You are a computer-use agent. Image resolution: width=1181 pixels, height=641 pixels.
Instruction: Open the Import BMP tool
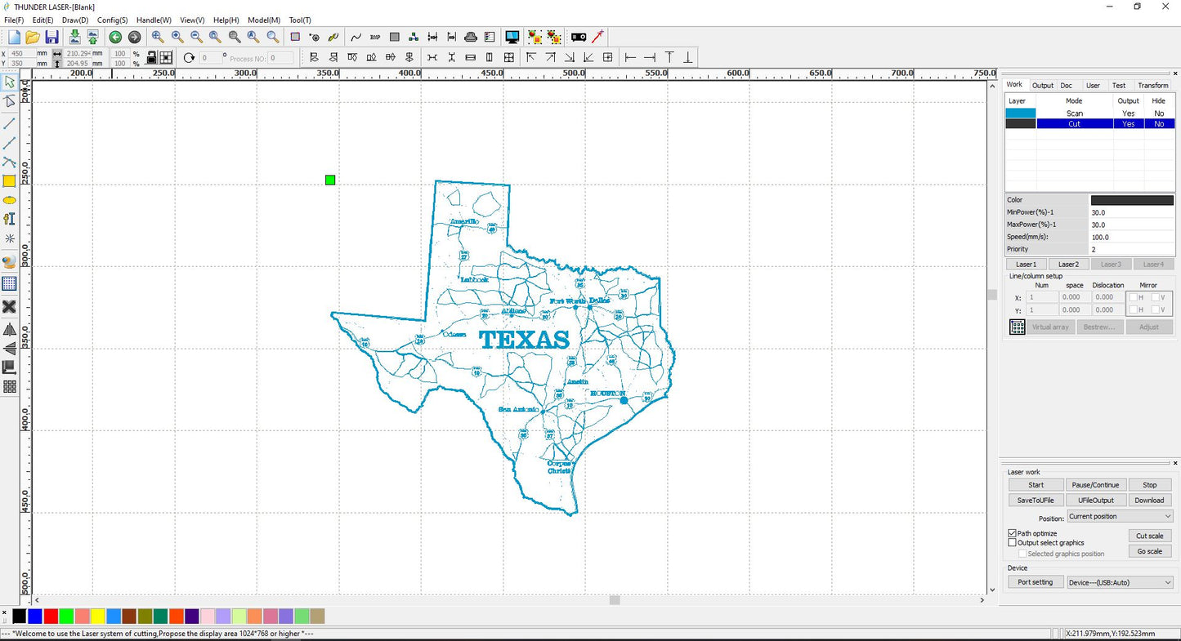tap(374, 37)
